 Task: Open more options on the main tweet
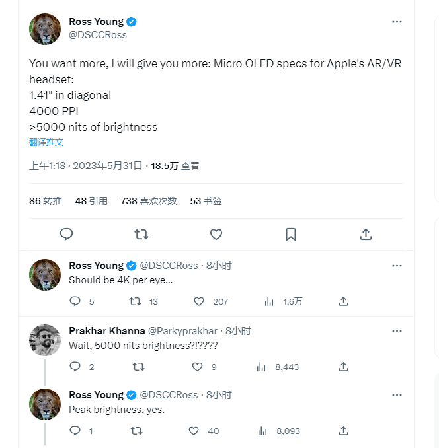click(x=397, y=22)
